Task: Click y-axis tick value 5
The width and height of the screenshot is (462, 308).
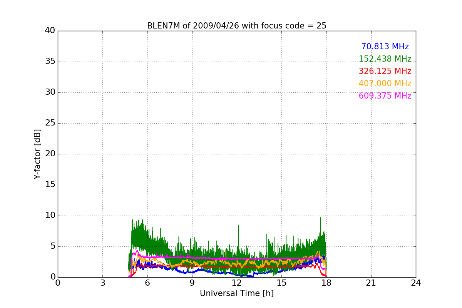Action: point(52,246)
